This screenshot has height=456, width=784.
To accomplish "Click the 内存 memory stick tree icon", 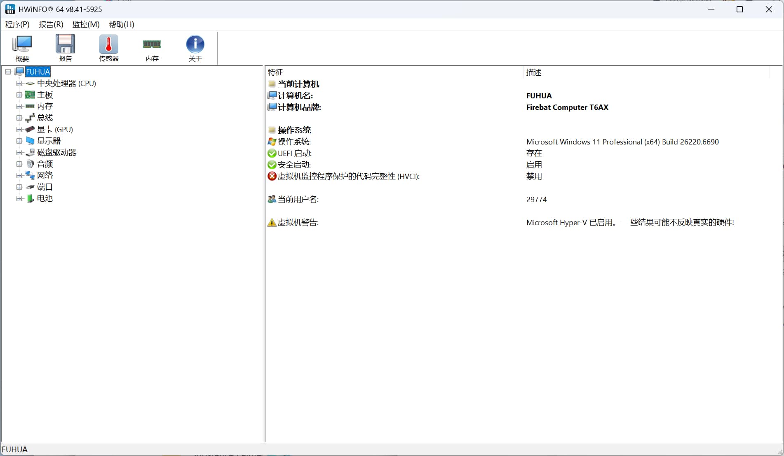I will 30,106.
